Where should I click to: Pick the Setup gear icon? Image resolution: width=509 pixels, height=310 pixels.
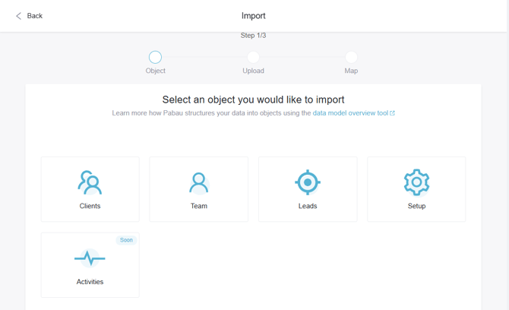pyautogui.click(x=416, y=182)
